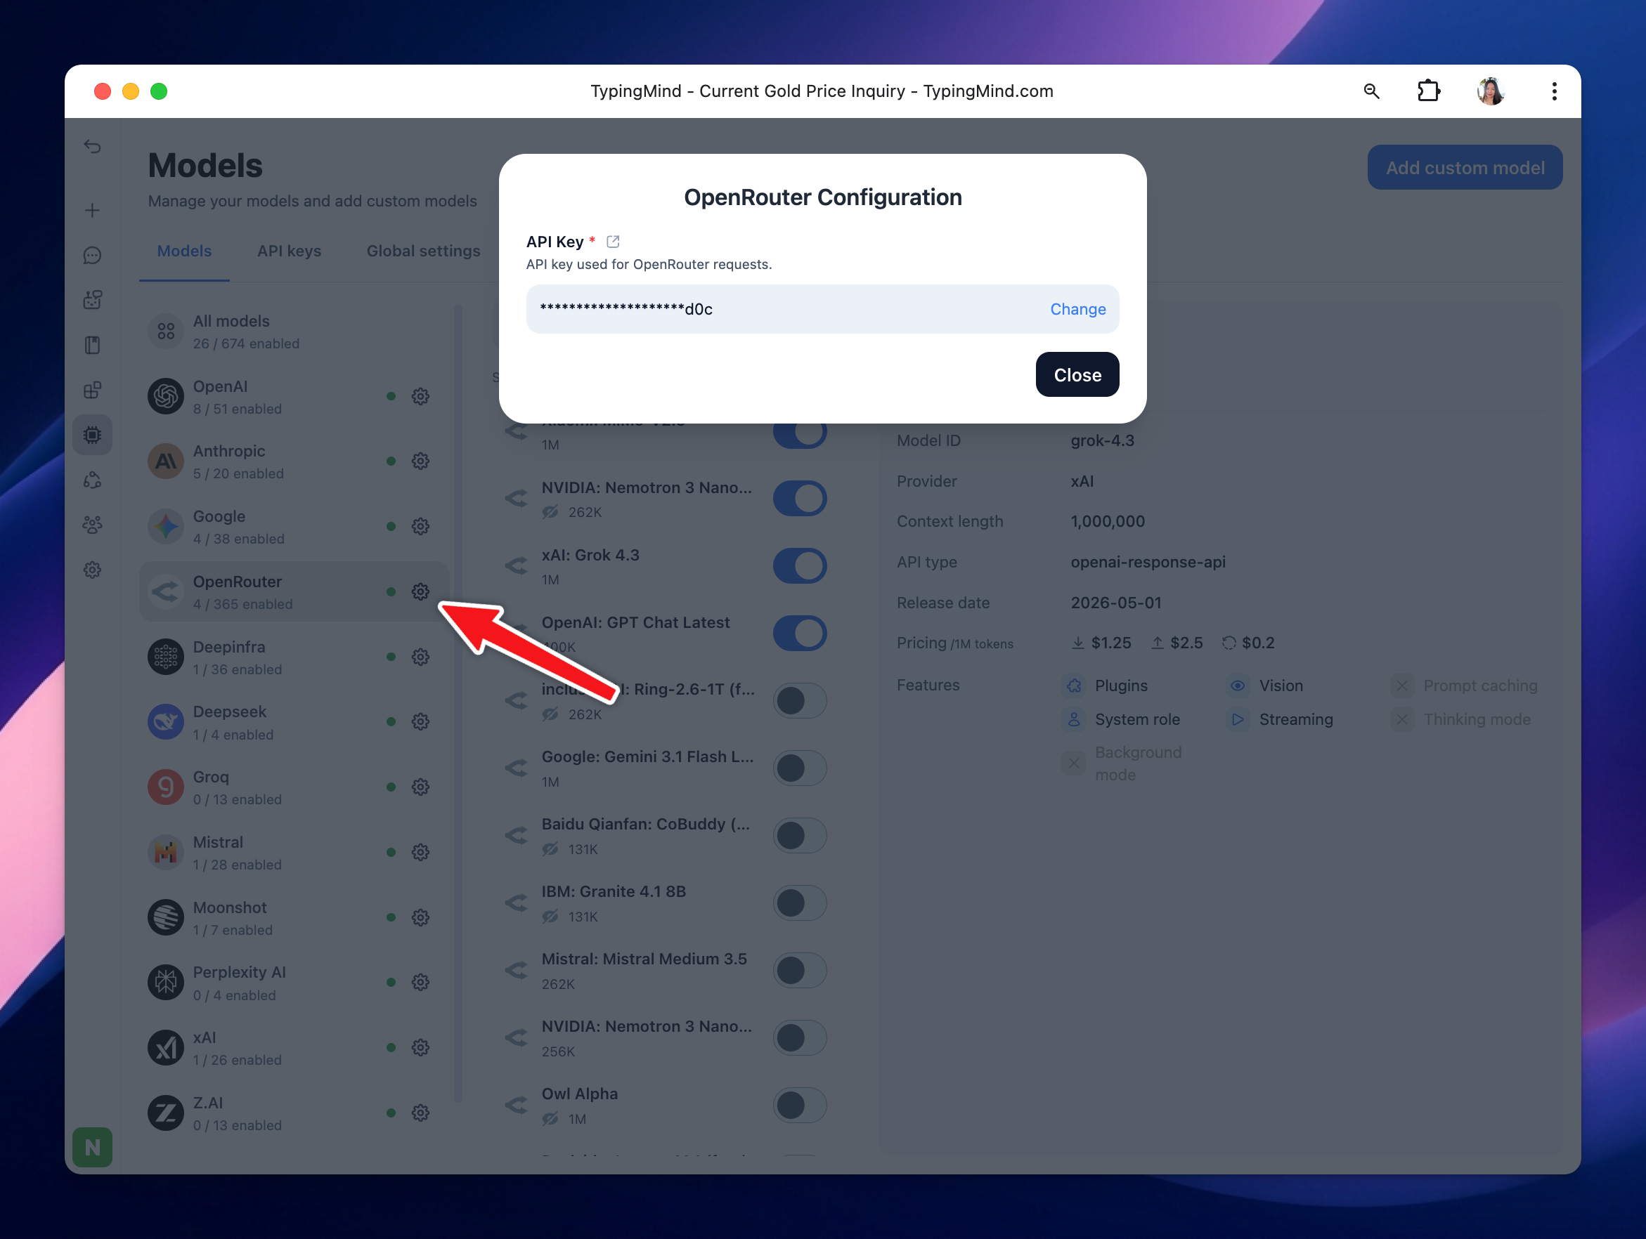
Task: Click the IBM: Granite 4.1 8B model name
Action: click(614, 892)
